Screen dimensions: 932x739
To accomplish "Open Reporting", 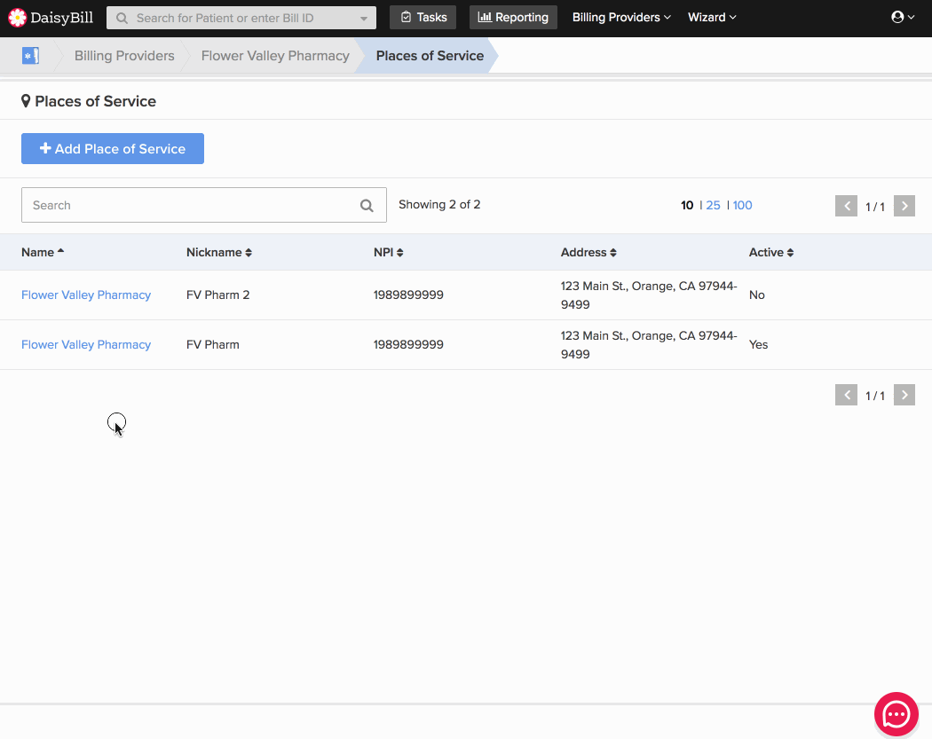I will 513,17.
